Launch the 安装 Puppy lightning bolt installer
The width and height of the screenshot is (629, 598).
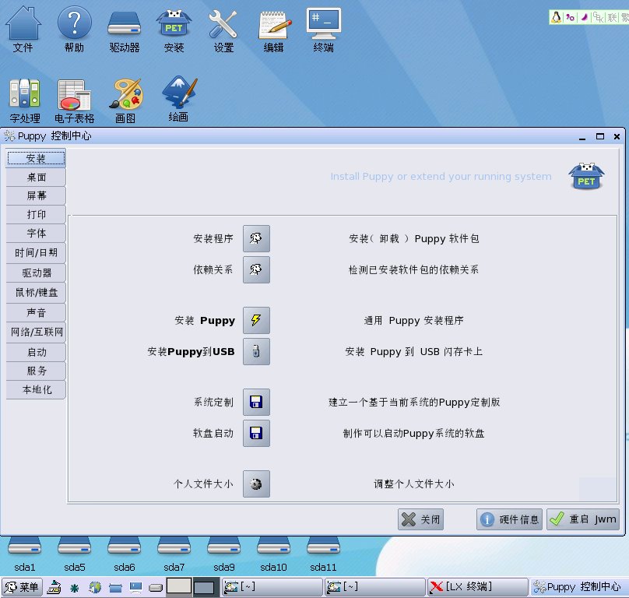pos(256,320)
